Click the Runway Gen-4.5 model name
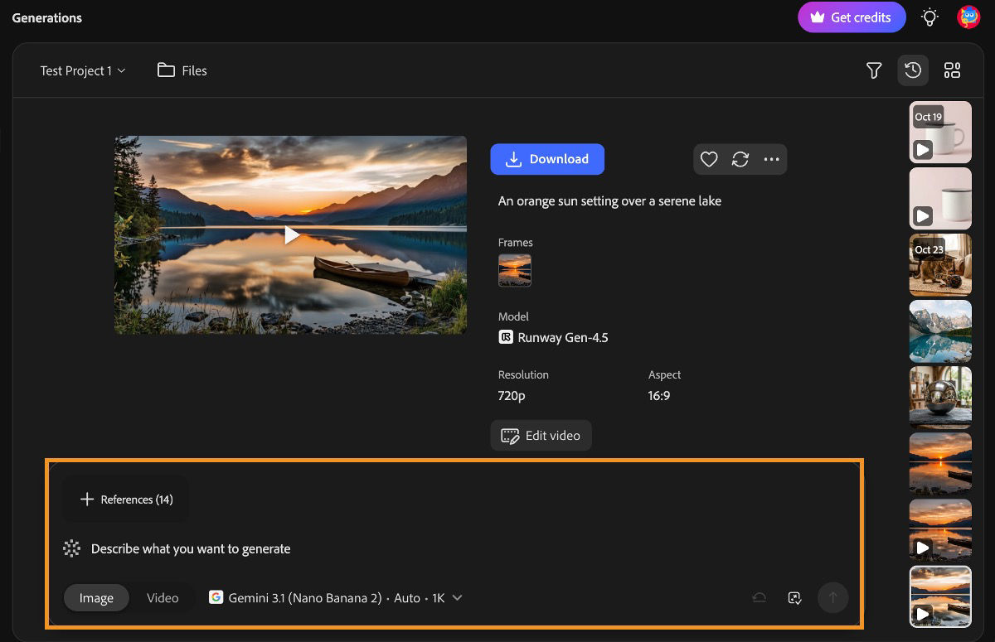The height and width of the screenshot is (642, 995). pos(563,337)
